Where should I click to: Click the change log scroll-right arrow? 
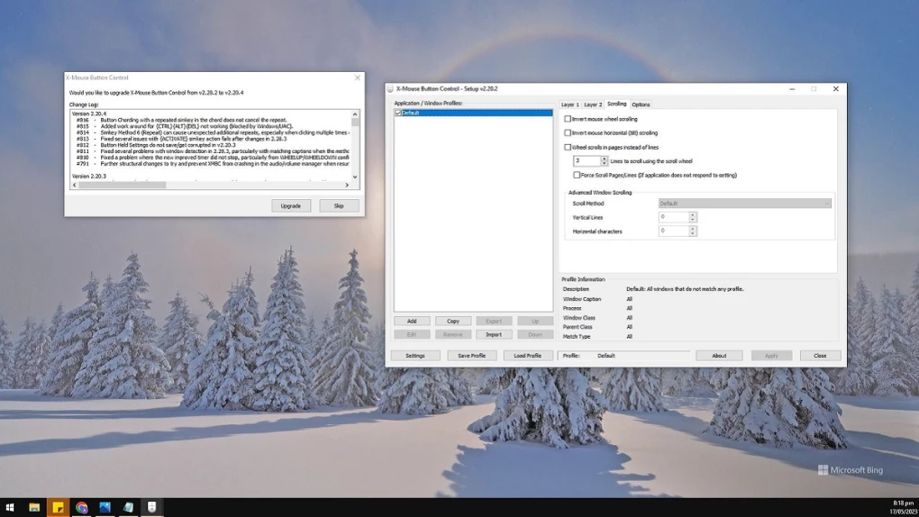(x=347, y=186)
